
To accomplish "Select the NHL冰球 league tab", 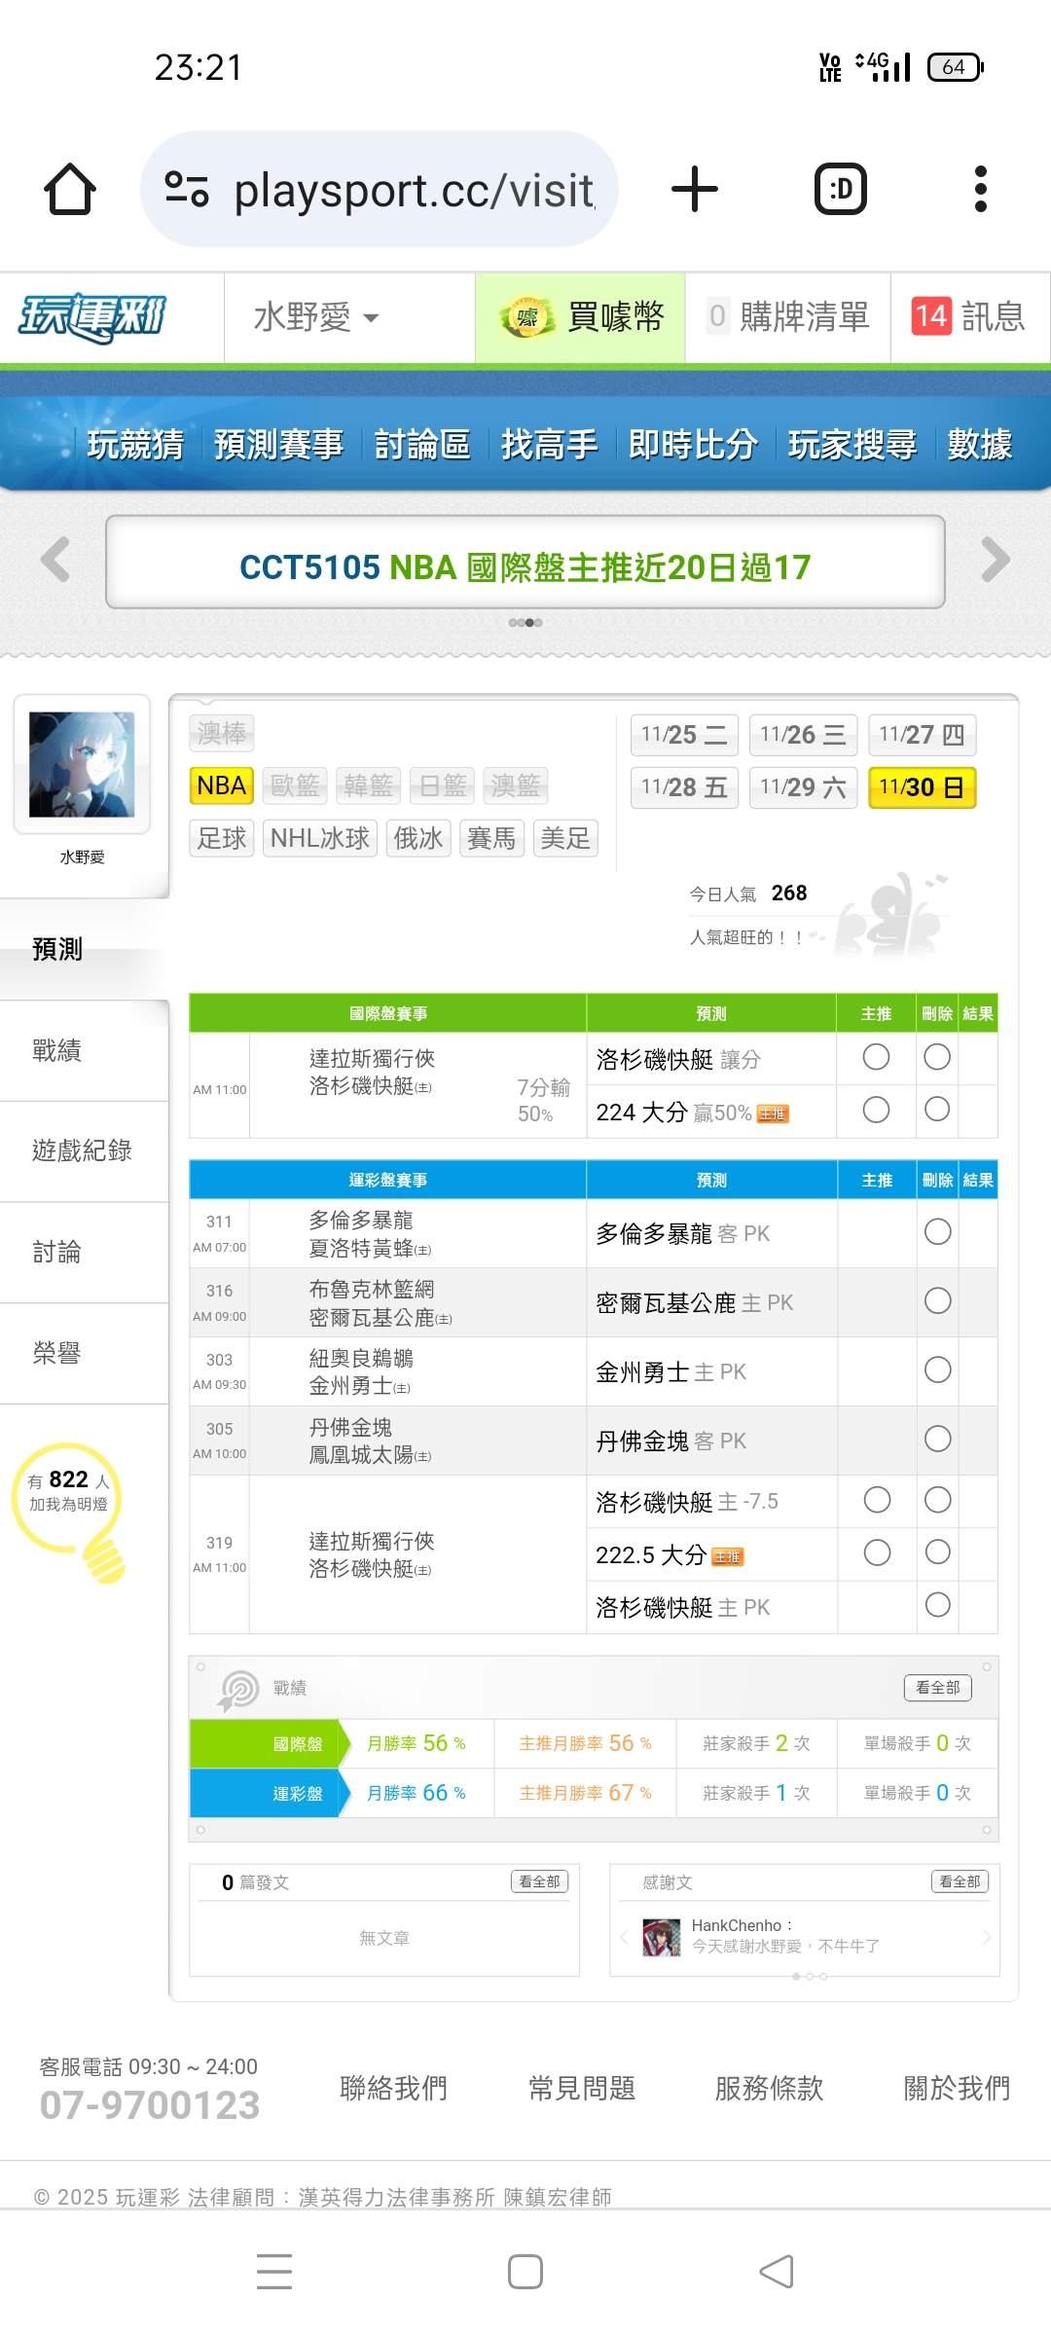I will coord(320,838).
